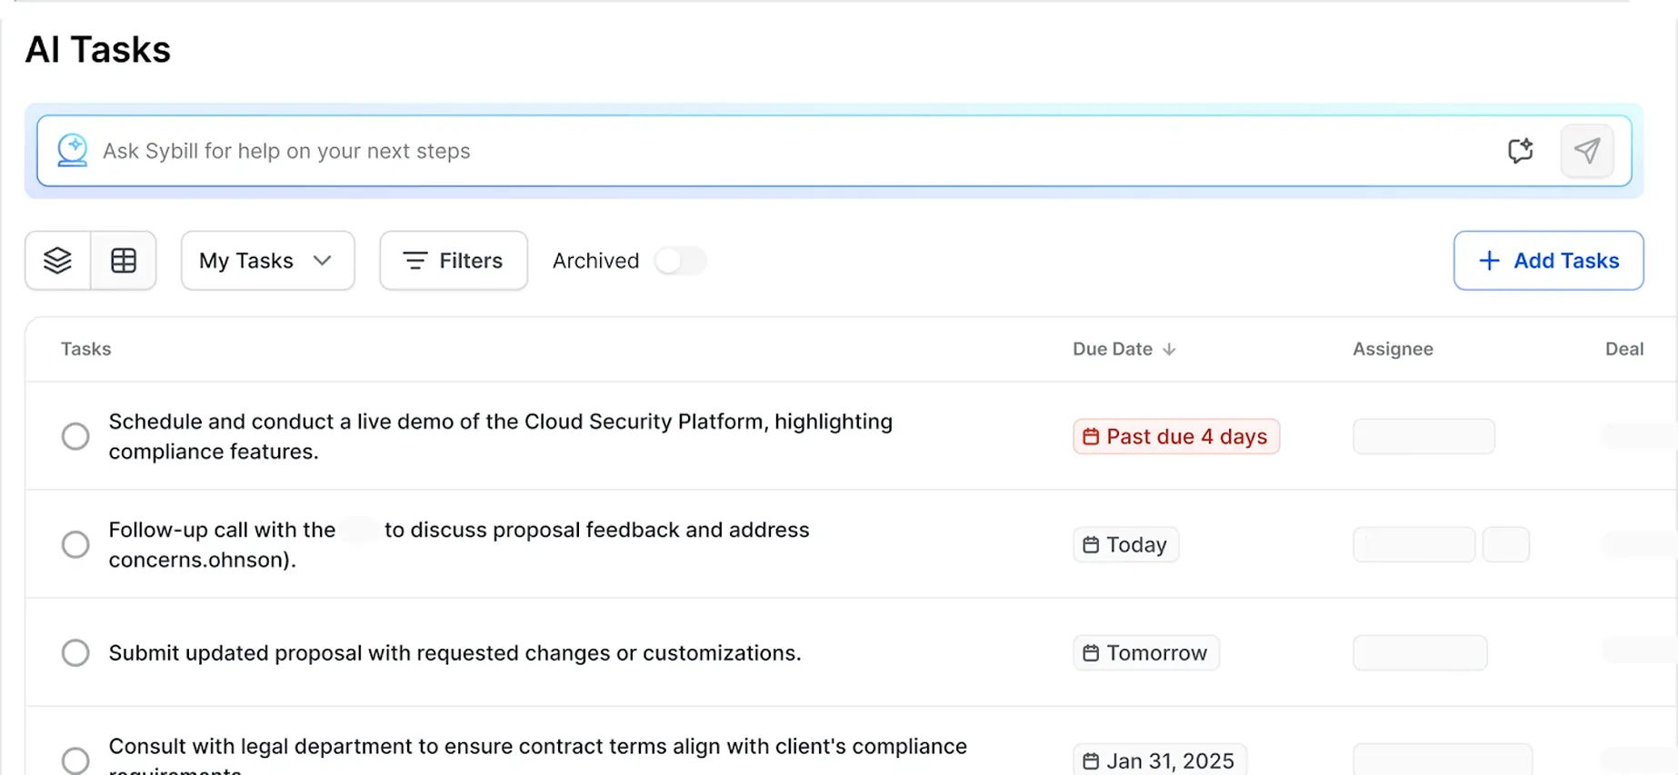Screen dimensions: 1678x775
Task: Click the send arrow icon
Action: point(1586,151)
